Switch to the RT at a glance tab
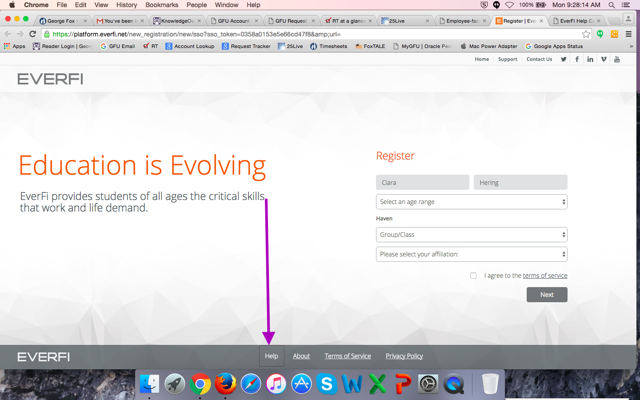Image resolution: width=640 pixels, height=400 pixels. (x=348, y=21)
